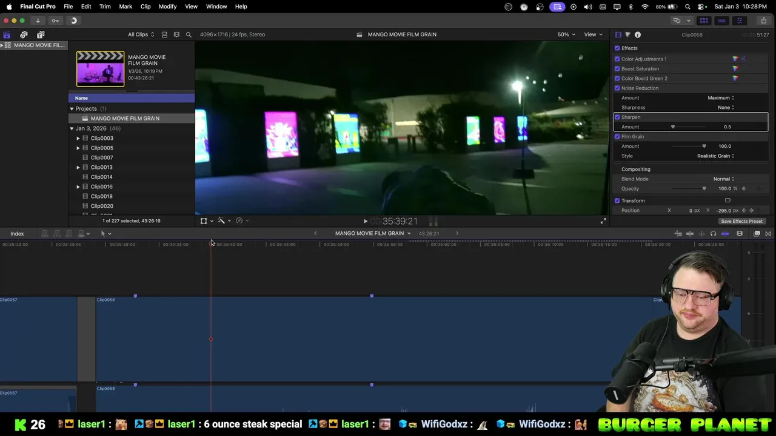Open the Titles and Generators sidebar
The image size is (776, 436).
tap(41, 35)
